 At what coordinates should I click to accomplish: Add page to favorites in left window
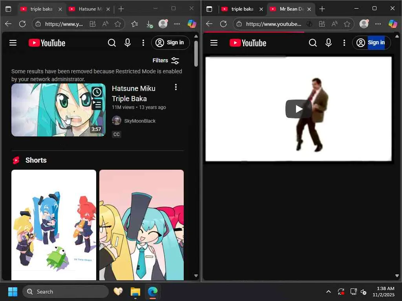(x=118, y=24)
